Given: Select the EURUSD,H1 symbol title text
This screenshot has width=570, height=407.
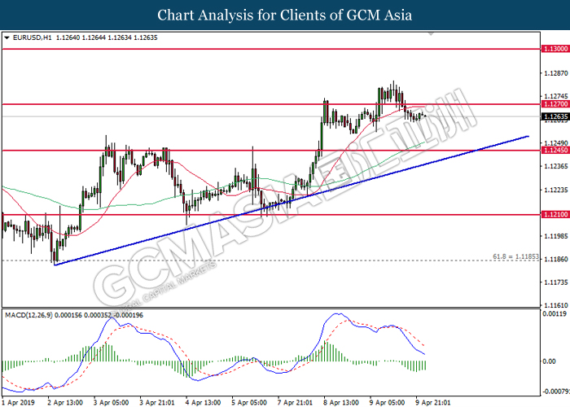Looking at the screenshot, I should [33, 37].
